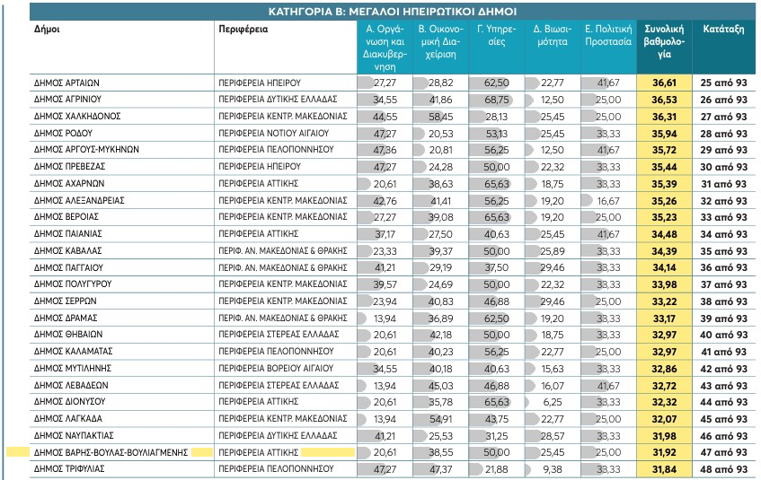The width and height of the screenshot is (761, 480).
Task: Click the "48 από 93" ranking cell
Action: coord(723,469)
